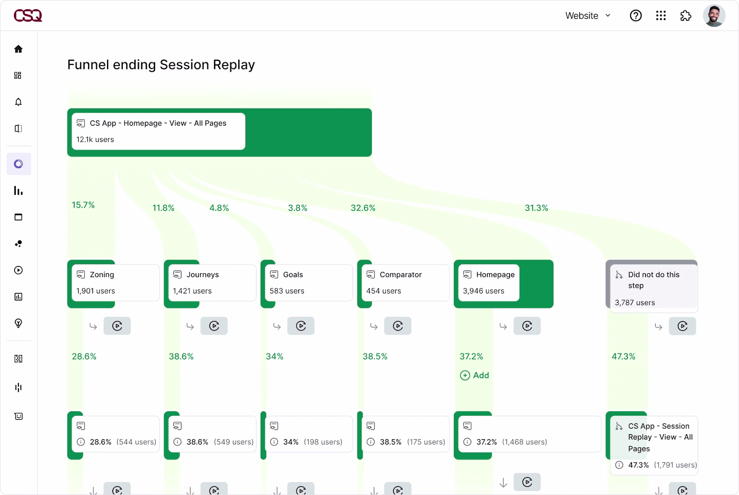Select the Zoning step card
Viewport: 739px width, 495px height.
click(x=115, y=283)
